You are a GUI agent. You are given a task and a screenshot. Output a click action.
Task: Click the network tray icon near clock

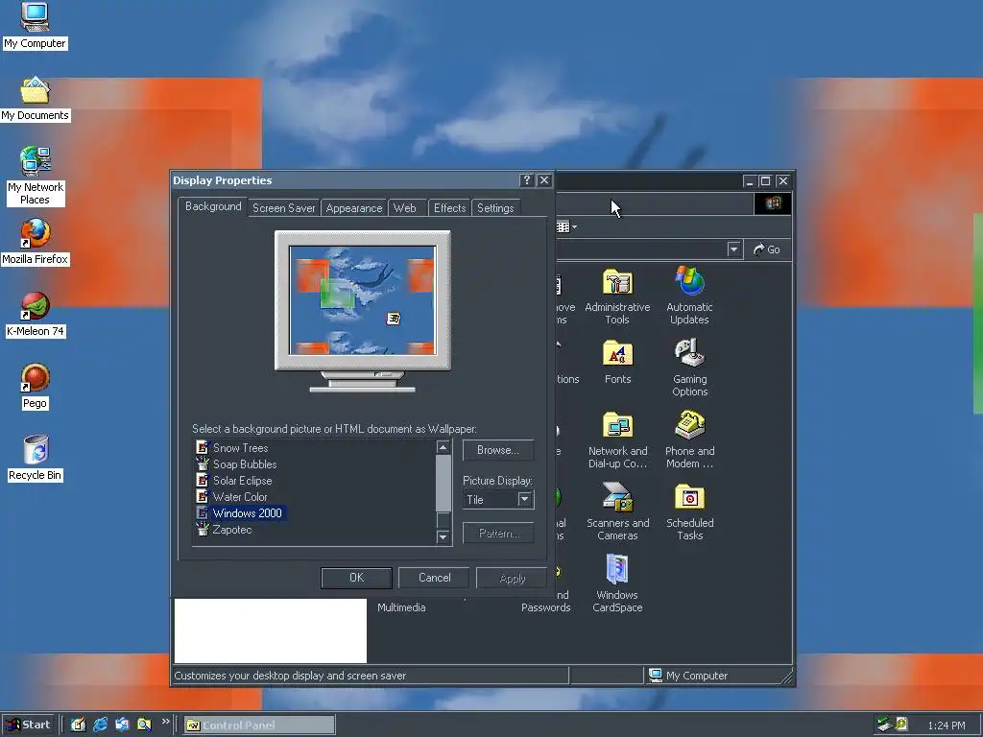point(884,725)
